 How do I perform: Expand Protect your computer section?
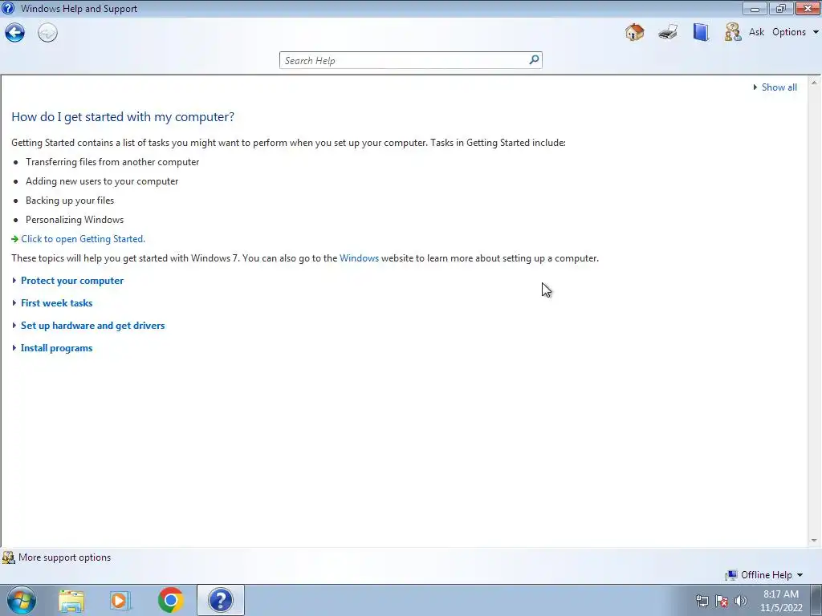[x=72, y=281]
